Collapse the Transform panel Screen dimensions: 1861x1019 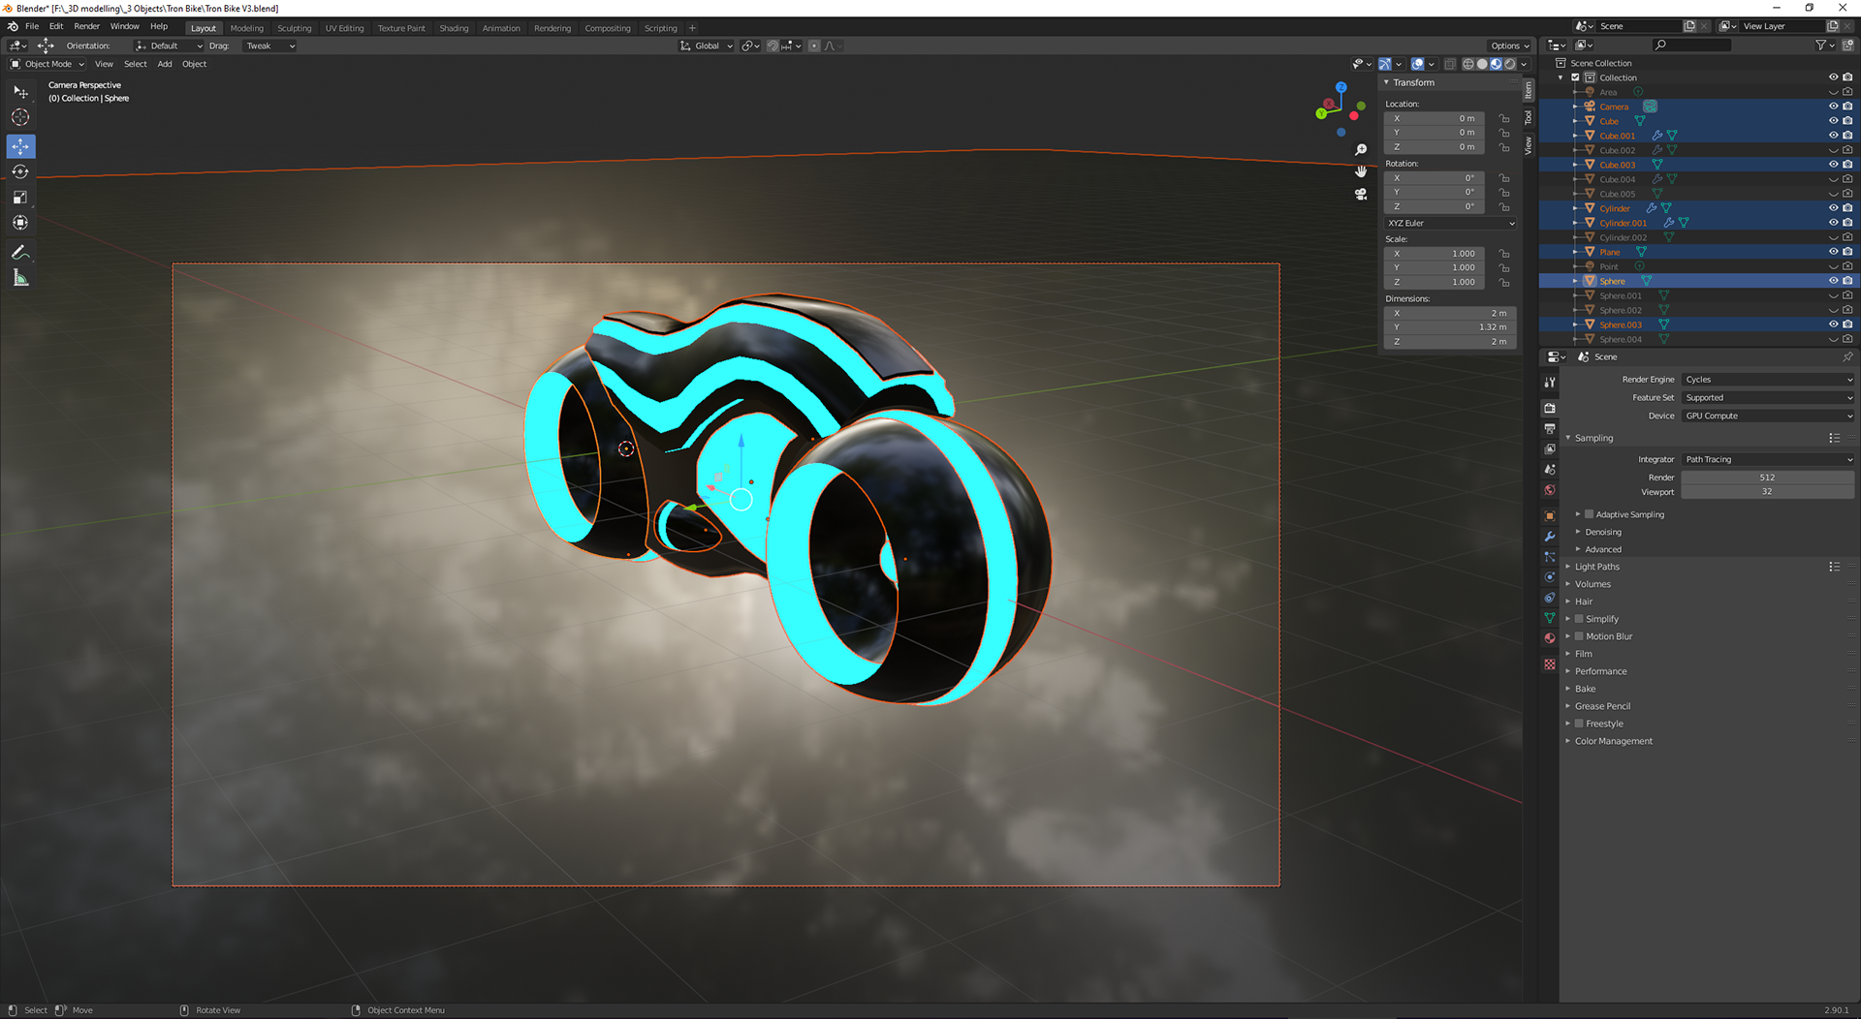1413,82
